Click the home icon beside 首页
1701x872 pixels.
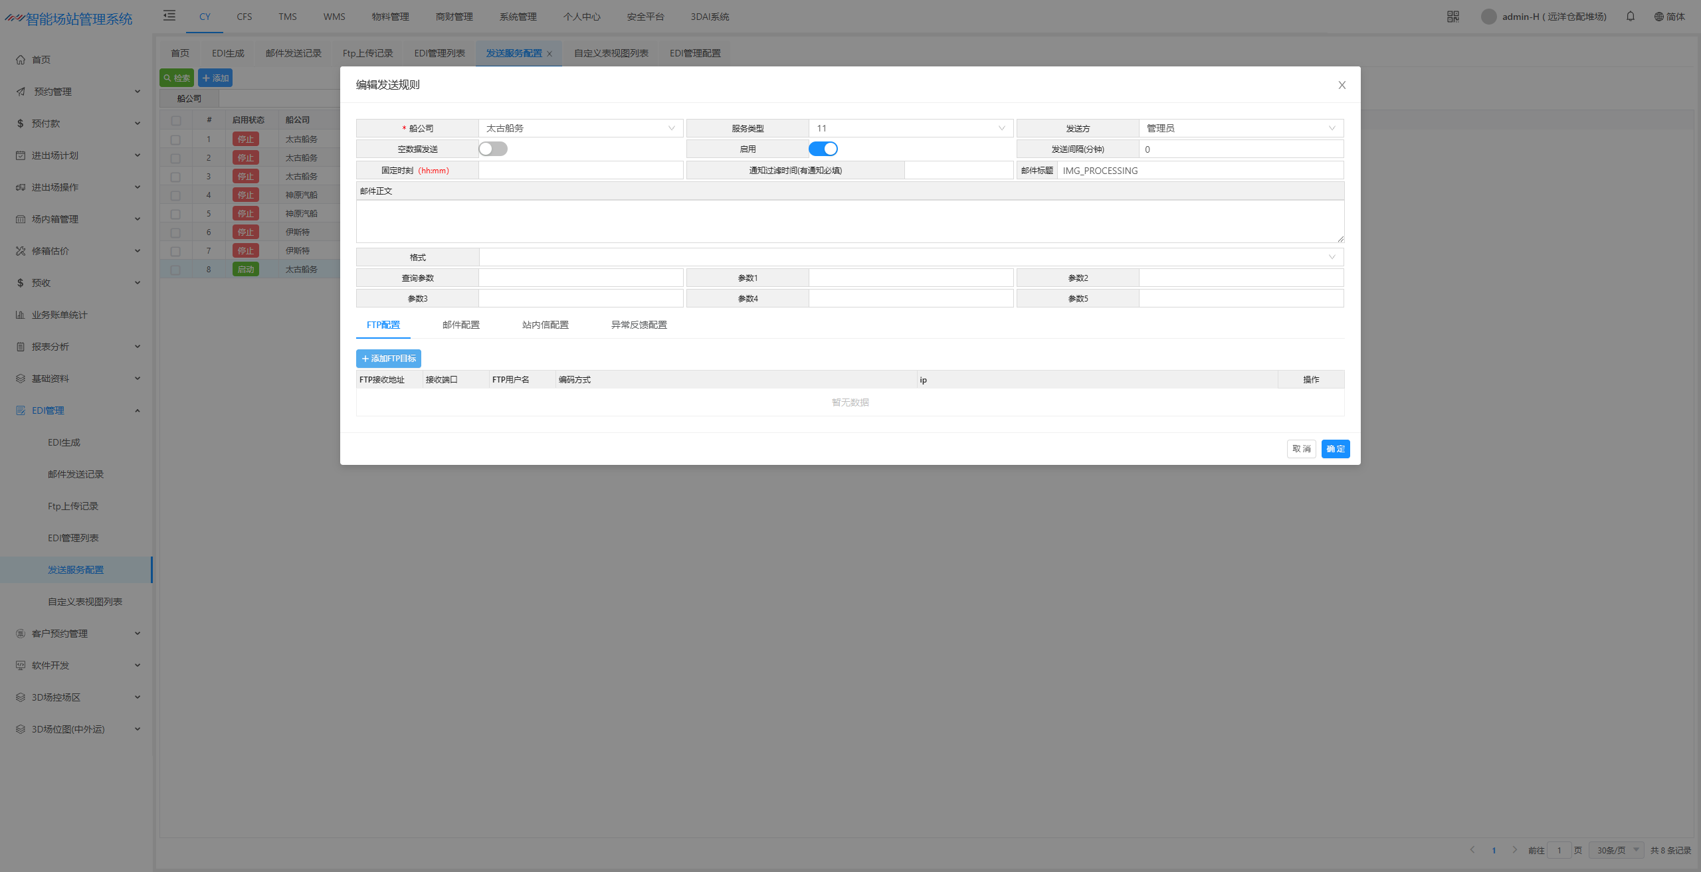tap(21, 60)
